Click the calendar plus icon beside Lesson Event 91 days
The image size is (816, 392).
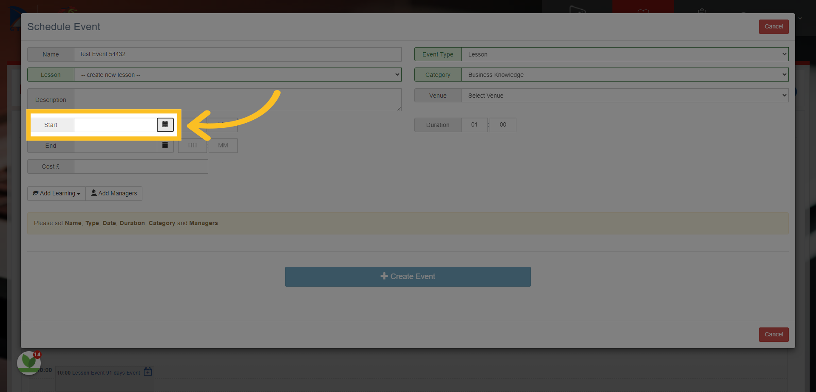148,372
